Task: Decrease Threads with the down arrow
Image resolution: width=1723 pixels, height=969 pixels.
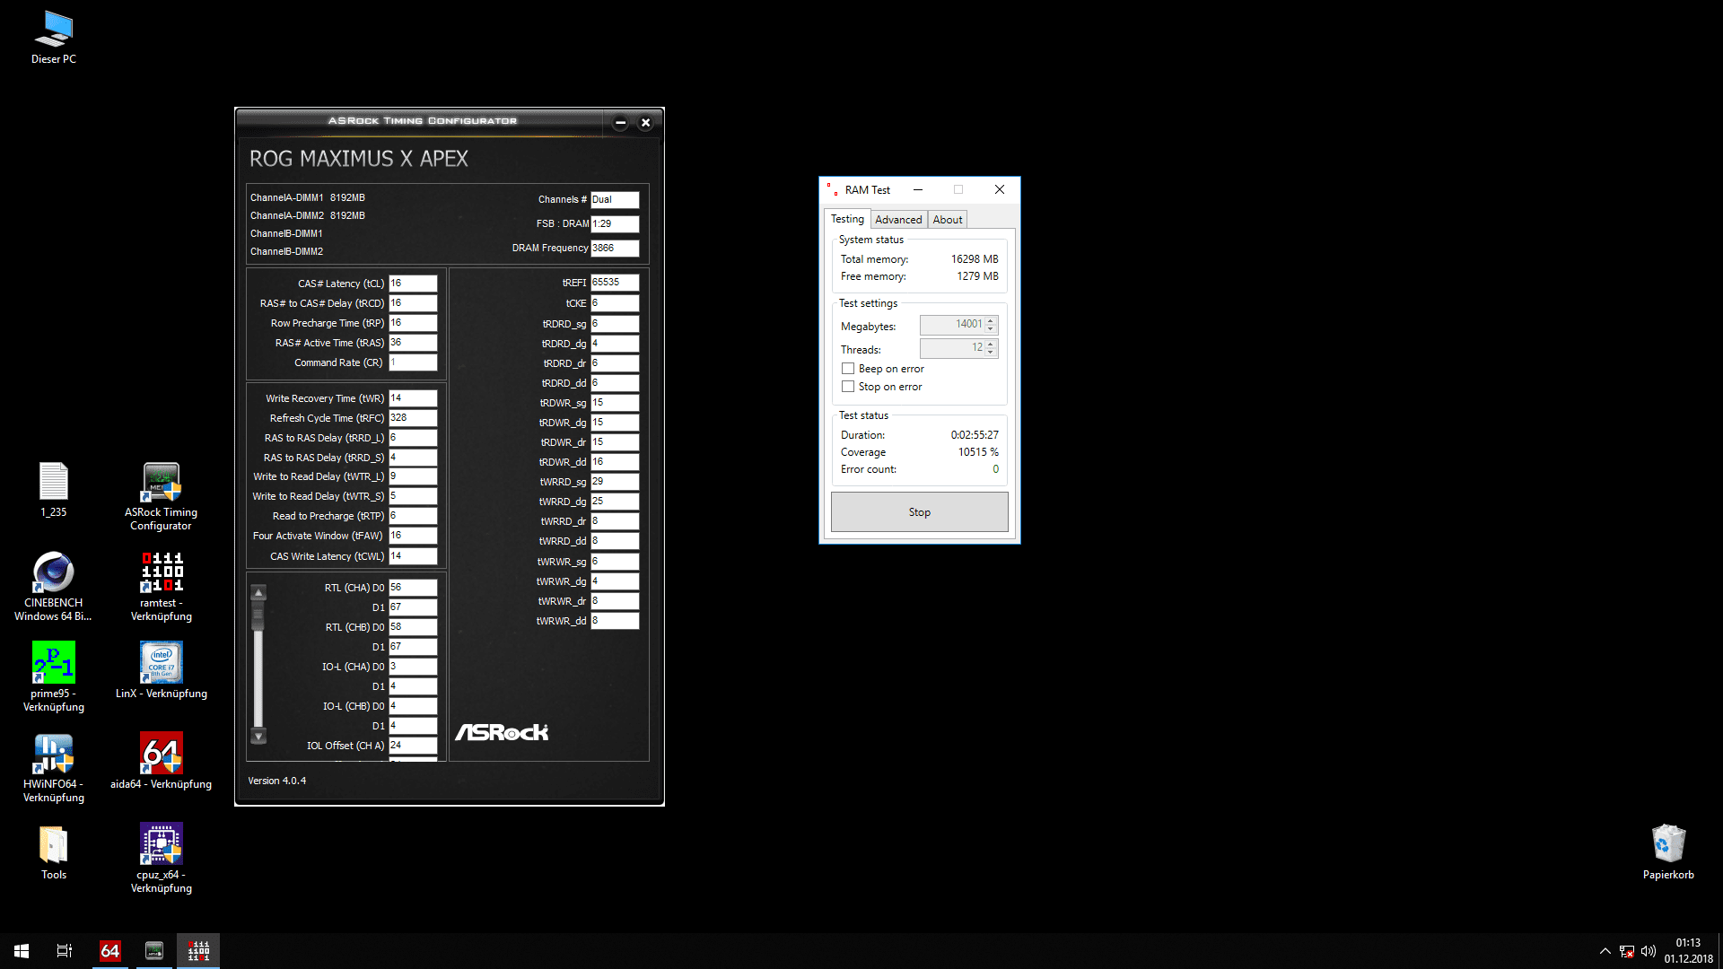Action: pos(991,353)
